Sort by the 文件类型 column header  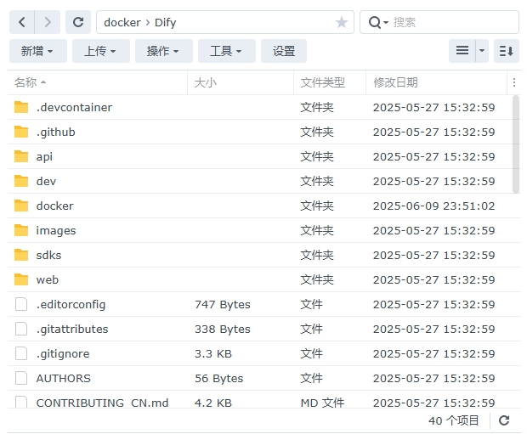[x=330, y=82]
